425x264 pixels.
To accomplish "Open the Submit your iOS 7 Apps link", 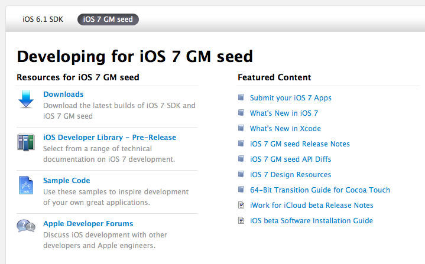I will (x=291, y=98).
